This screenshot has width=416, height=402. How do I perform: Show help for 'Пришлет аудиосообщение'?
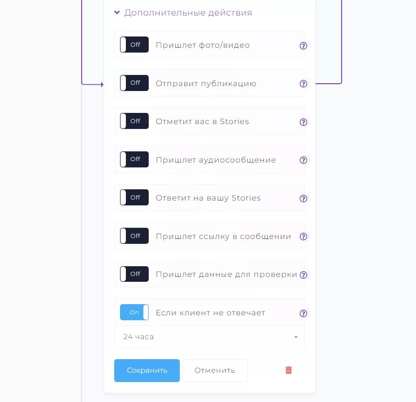point(303,160)
